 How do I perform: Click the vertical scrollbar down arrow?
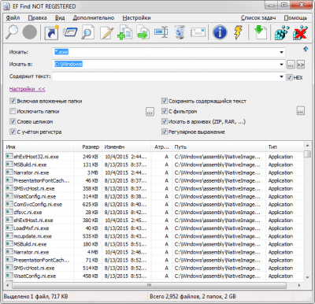(307, 277)
